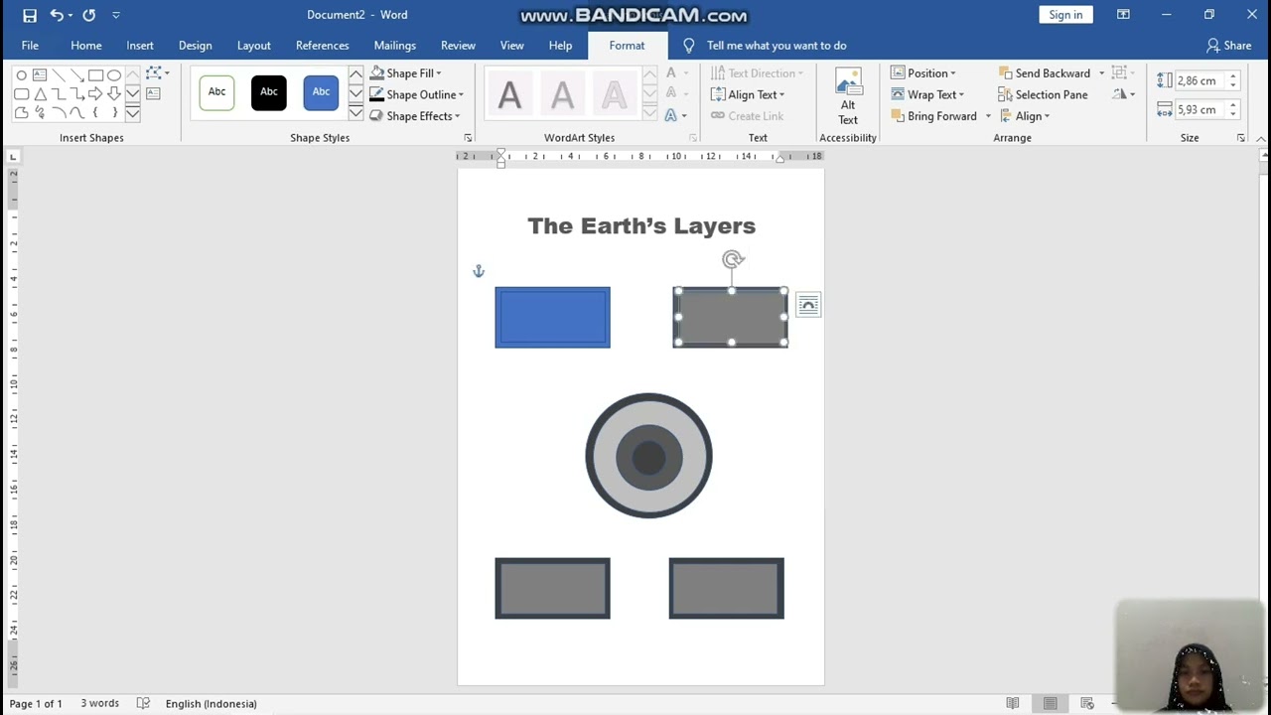Open the Format Shape dialog launcher

click(468, 138)
